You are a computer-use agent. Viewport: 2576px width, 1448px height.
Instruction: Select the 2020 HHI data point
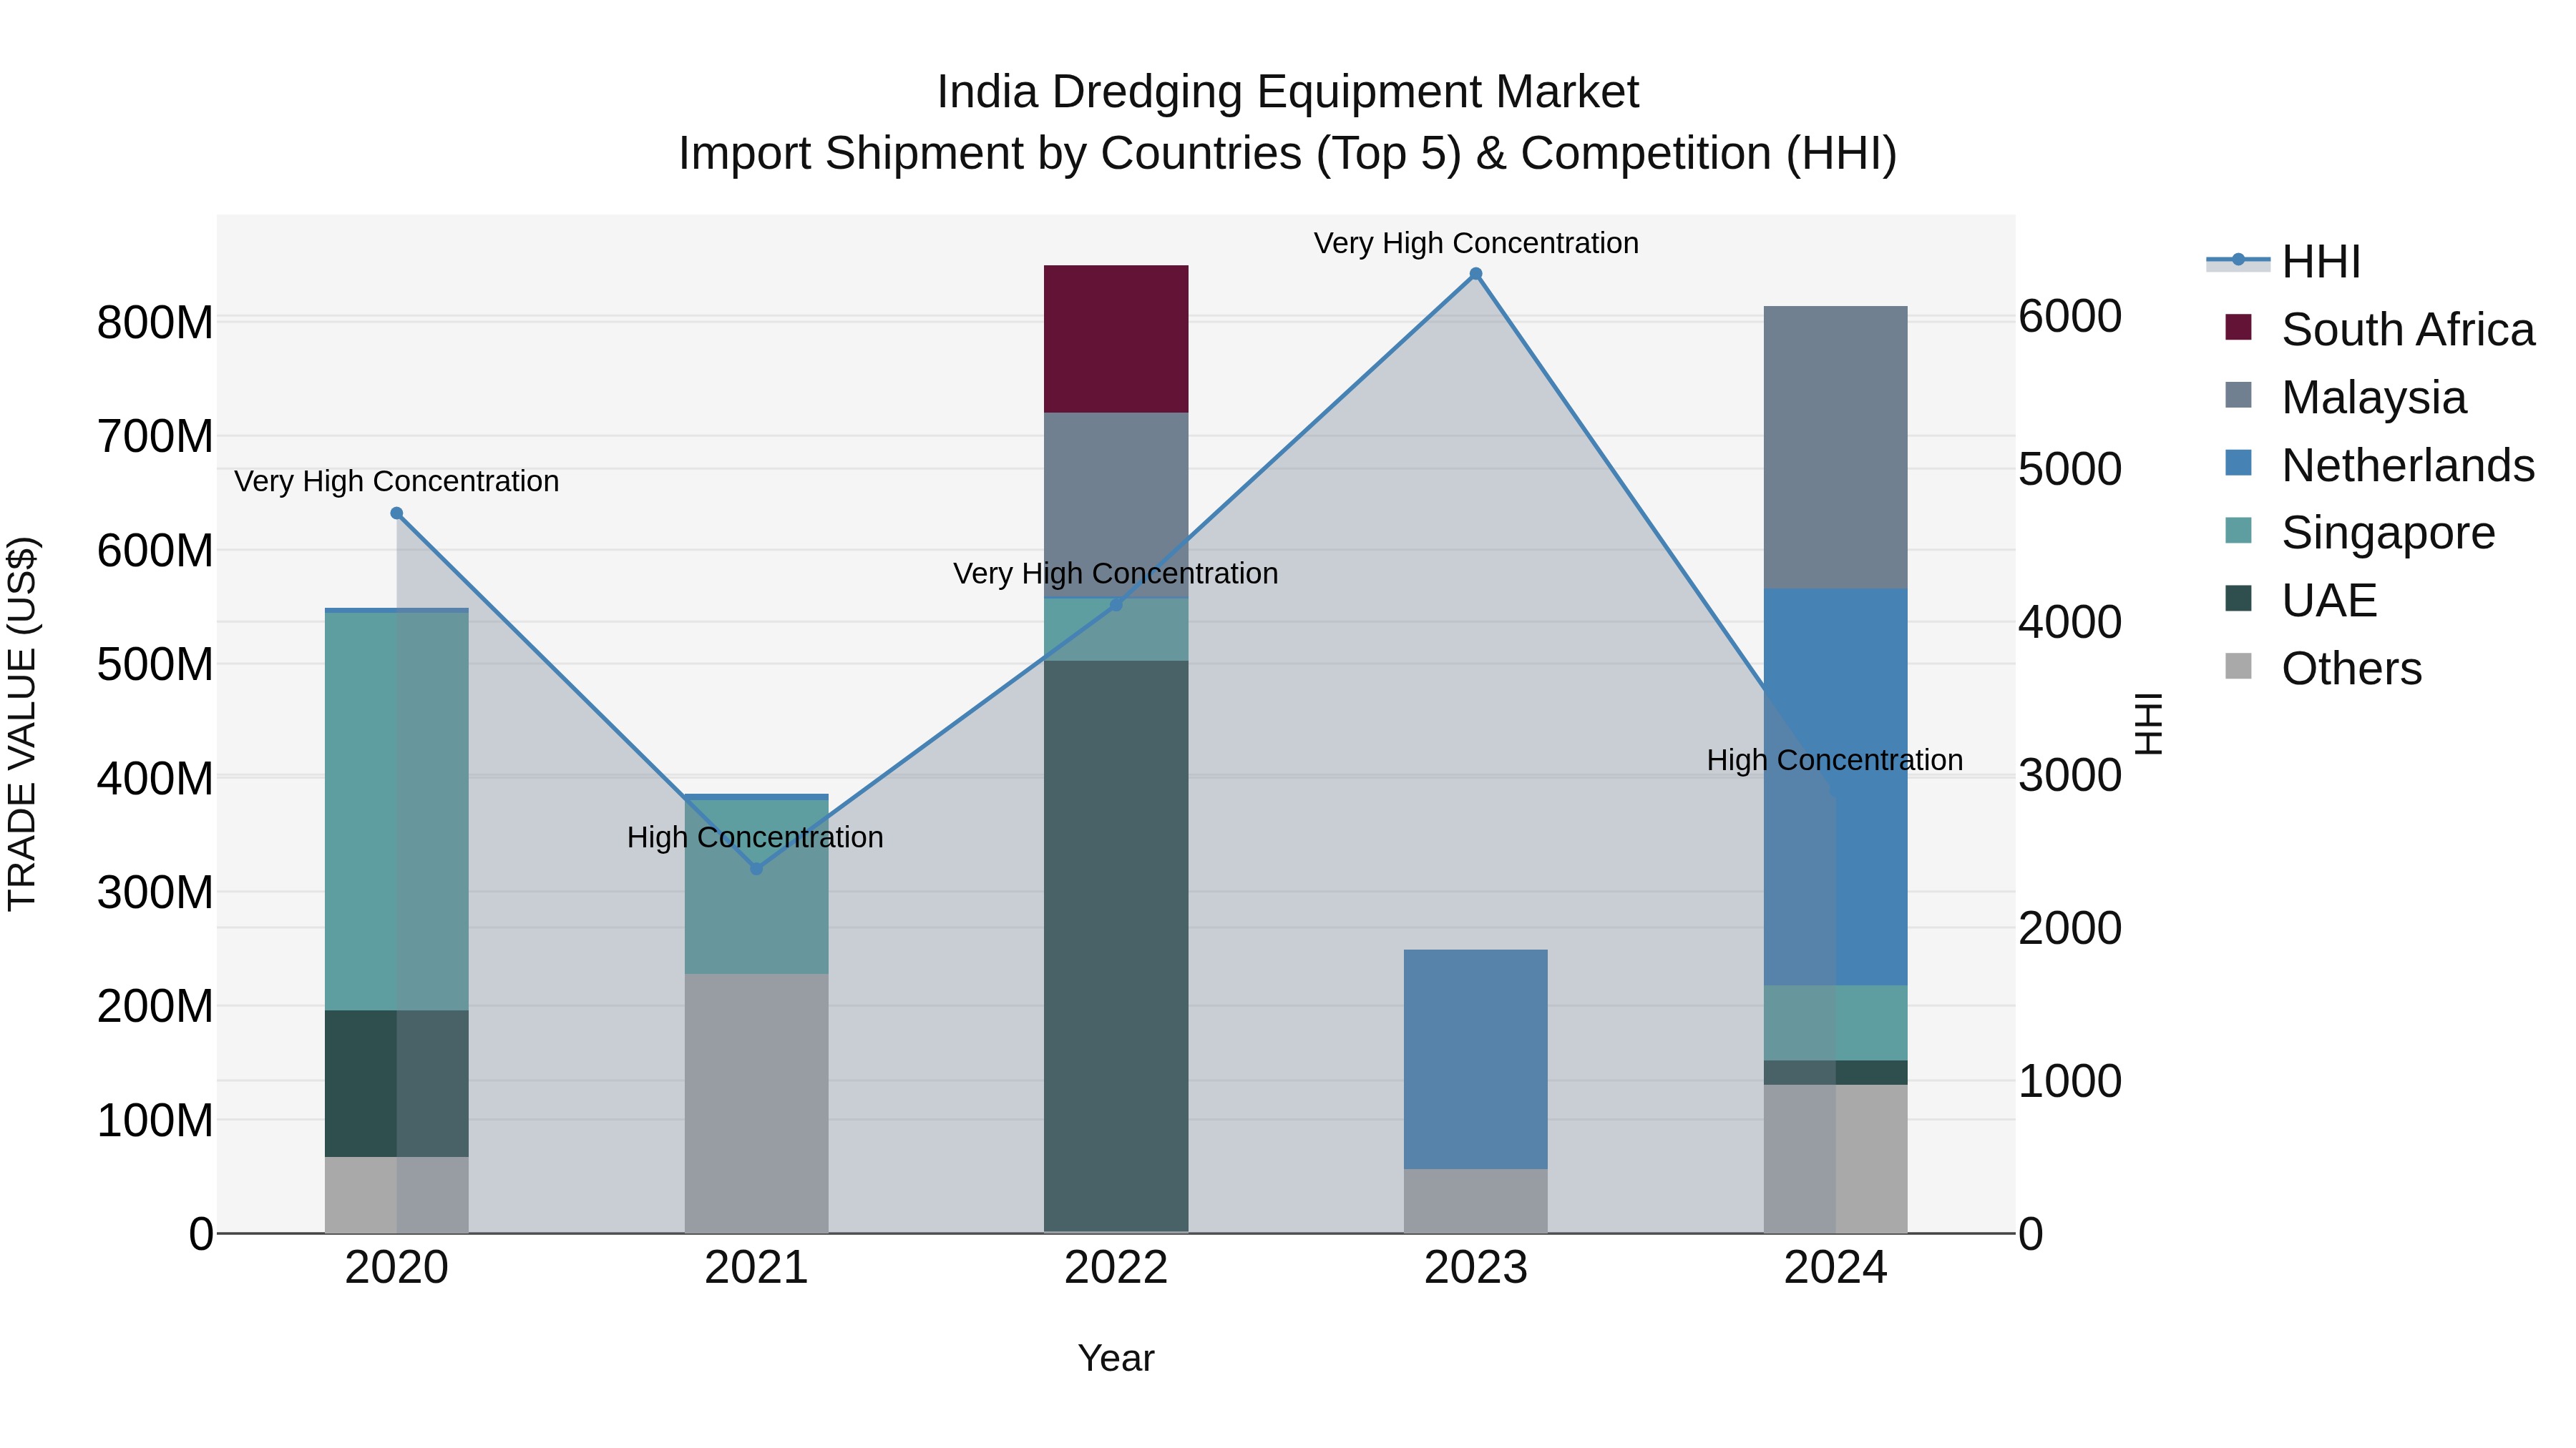(397, 513)
